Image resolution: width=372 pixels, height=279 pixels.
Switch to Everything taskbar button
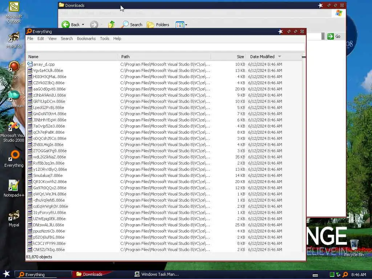point(43,275)
